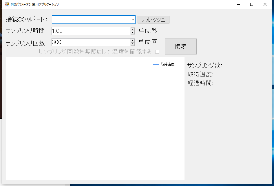This screenshot has height=186, width=274.
Task: Click the 取得温度 legend entry in chart
Action: pos(164,64)
